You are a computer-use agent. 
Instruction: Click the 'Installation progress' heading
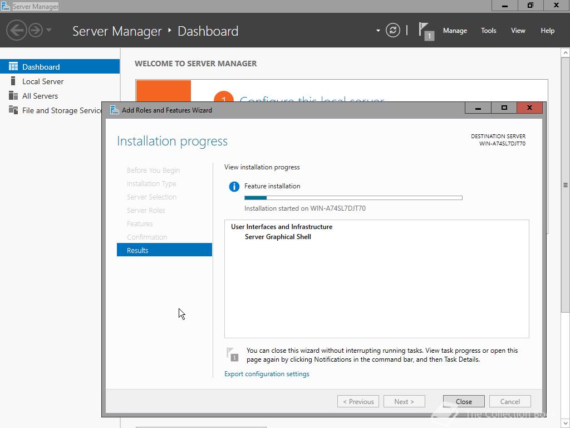point(173,141)
